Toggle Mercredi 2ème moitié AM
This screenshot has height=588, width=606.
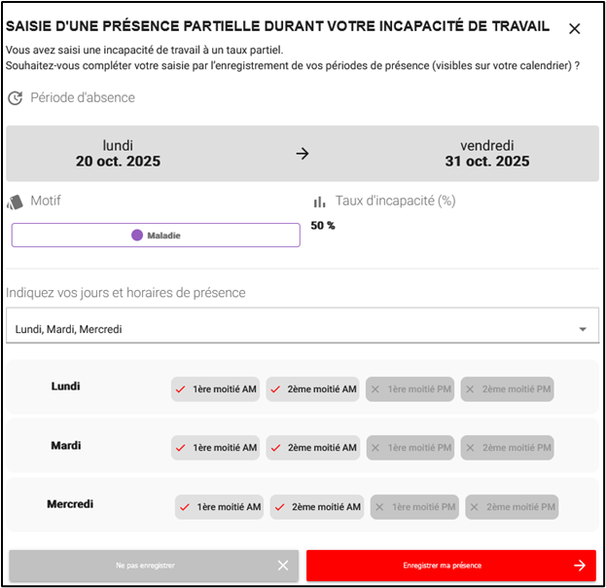pyautogui.click(x=316, y=507)
